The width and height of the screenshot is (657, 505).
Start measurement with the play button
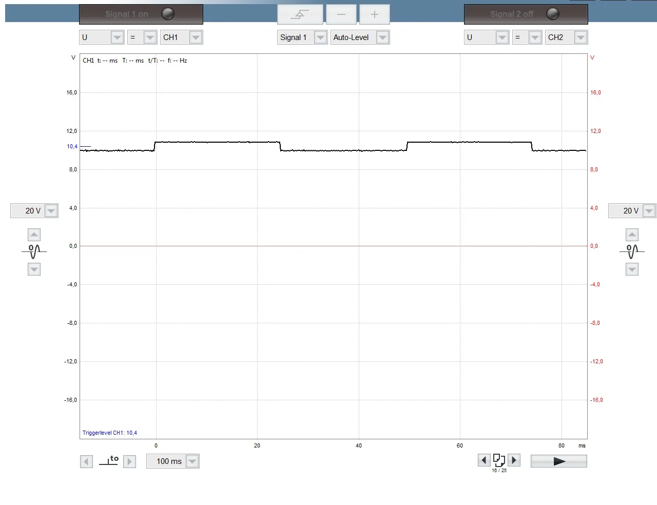558,461
